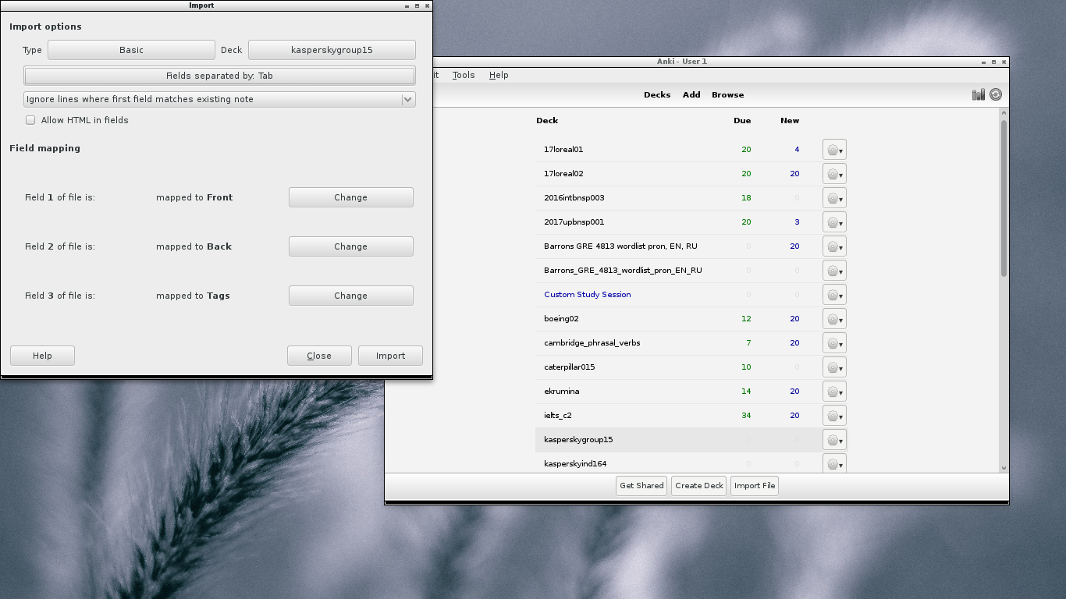
Task: Change the mapping for Field 2 (Back)
Action: pyautogui.click(x=350, y=246)
